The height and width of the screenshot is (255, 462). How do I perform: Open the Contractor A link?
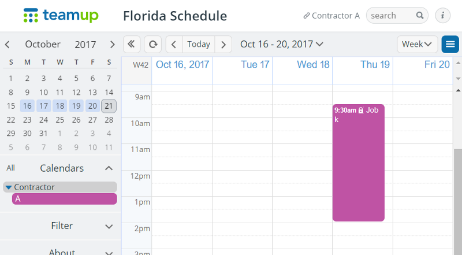pos(331,16)
